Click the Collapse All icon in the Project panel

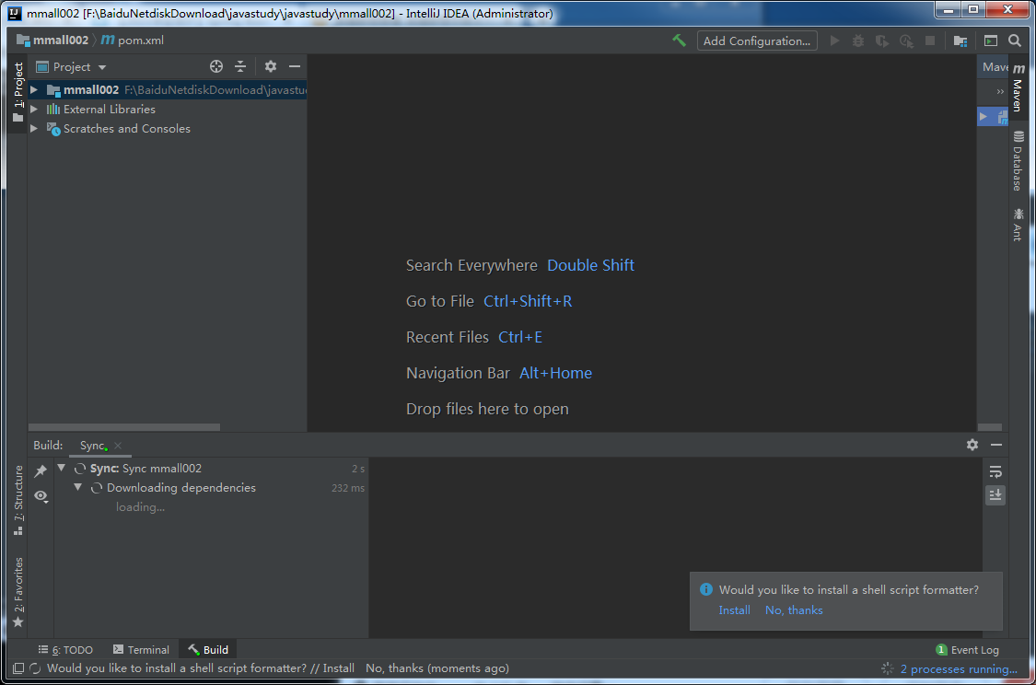[240, 66]
